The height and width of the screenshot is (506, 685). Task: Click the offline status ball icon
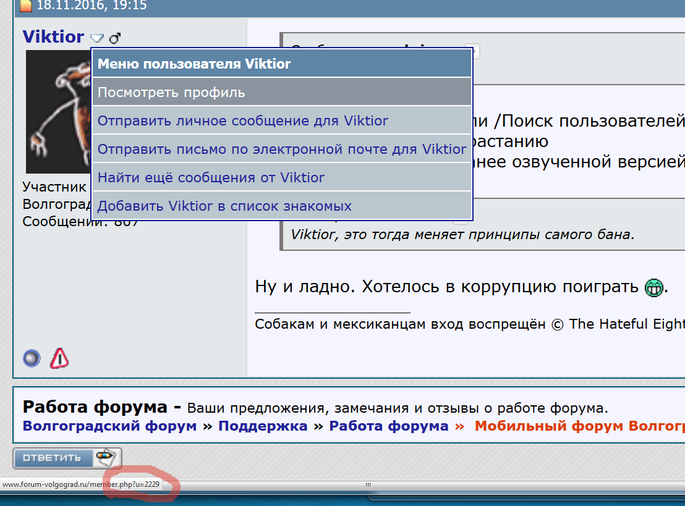point(32,358)
